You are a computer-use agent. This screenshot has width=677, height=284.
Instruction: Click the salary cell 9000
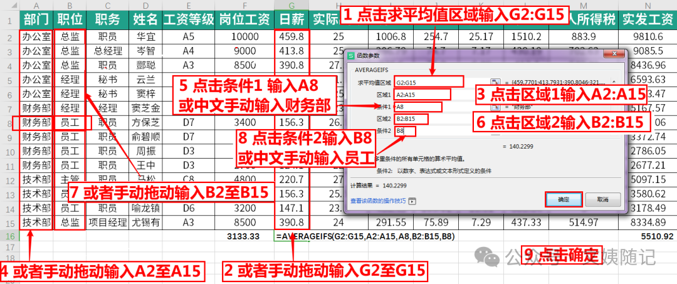click(x=244, y=51)
